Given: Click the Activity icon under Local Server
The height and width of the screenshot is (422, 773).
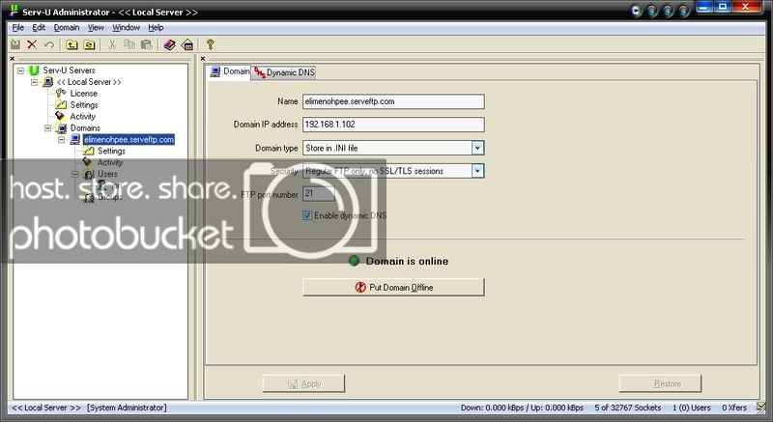Looking at the screenshot, I should (x=61, y=116).
